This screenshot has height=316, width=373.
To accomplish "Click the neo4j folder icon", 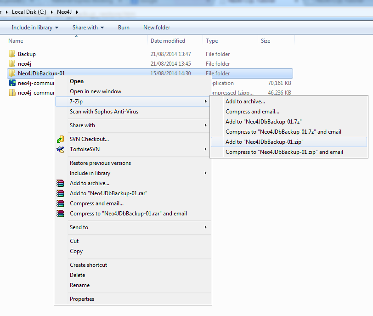I will (x=12, y=63).
